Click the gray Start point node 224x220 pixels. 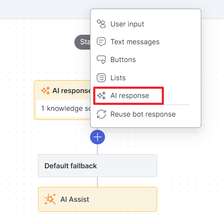click(82, 42)
